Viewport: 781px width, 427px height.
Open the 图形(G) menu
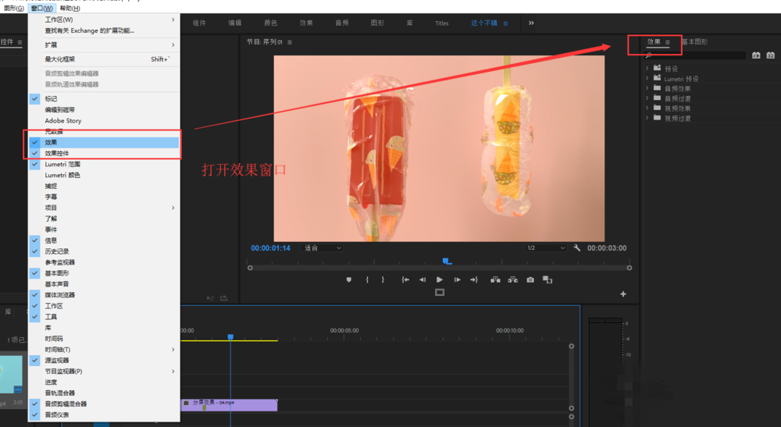pyautogui.click(x=13, y=8)
